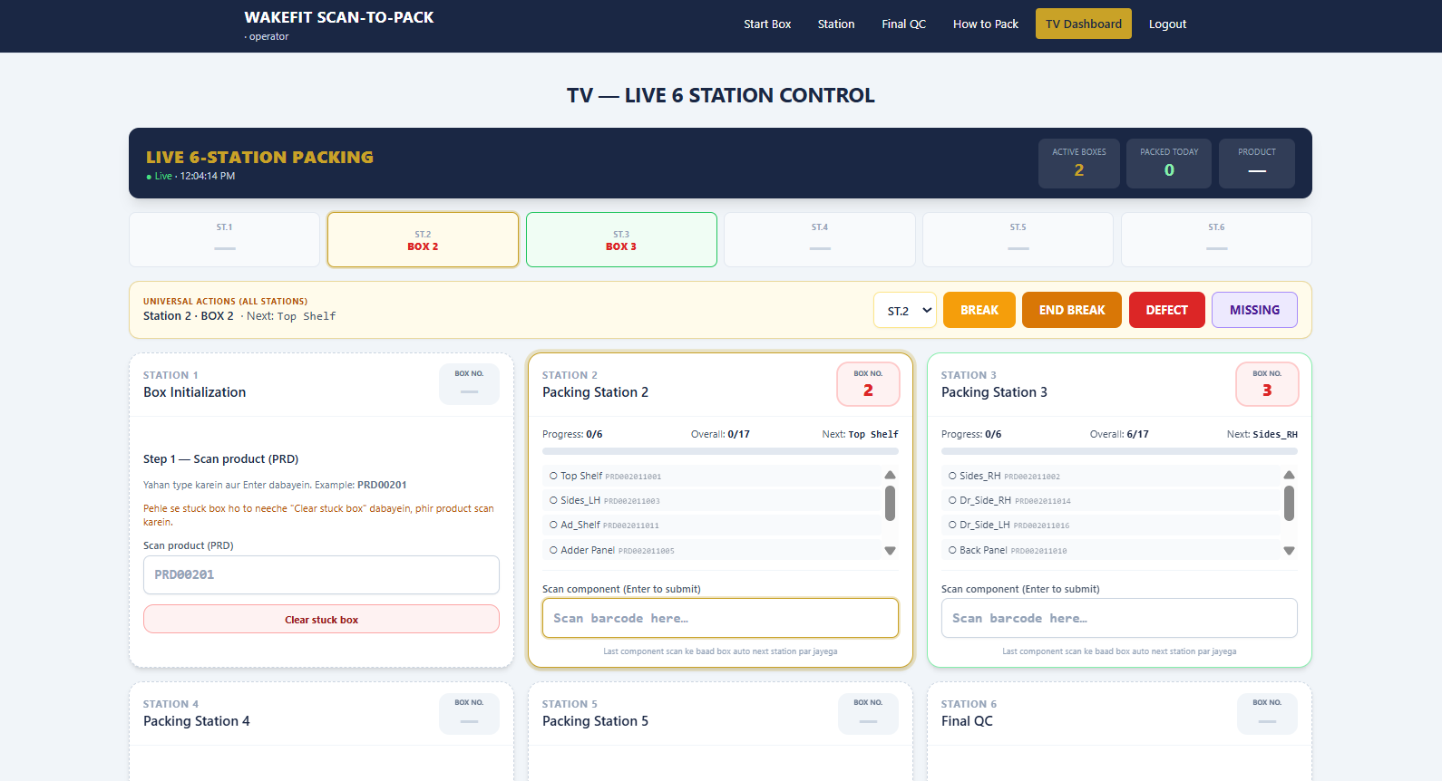Click 'Overall: 0/17' in Station 2
Image resolution: width=1442 pixels, height=781 pixels.
pos(720,434)
